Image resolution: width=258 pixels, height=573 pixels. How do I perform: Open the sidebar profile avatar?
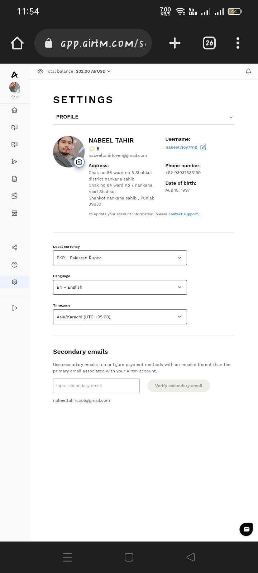pos(14,87)
